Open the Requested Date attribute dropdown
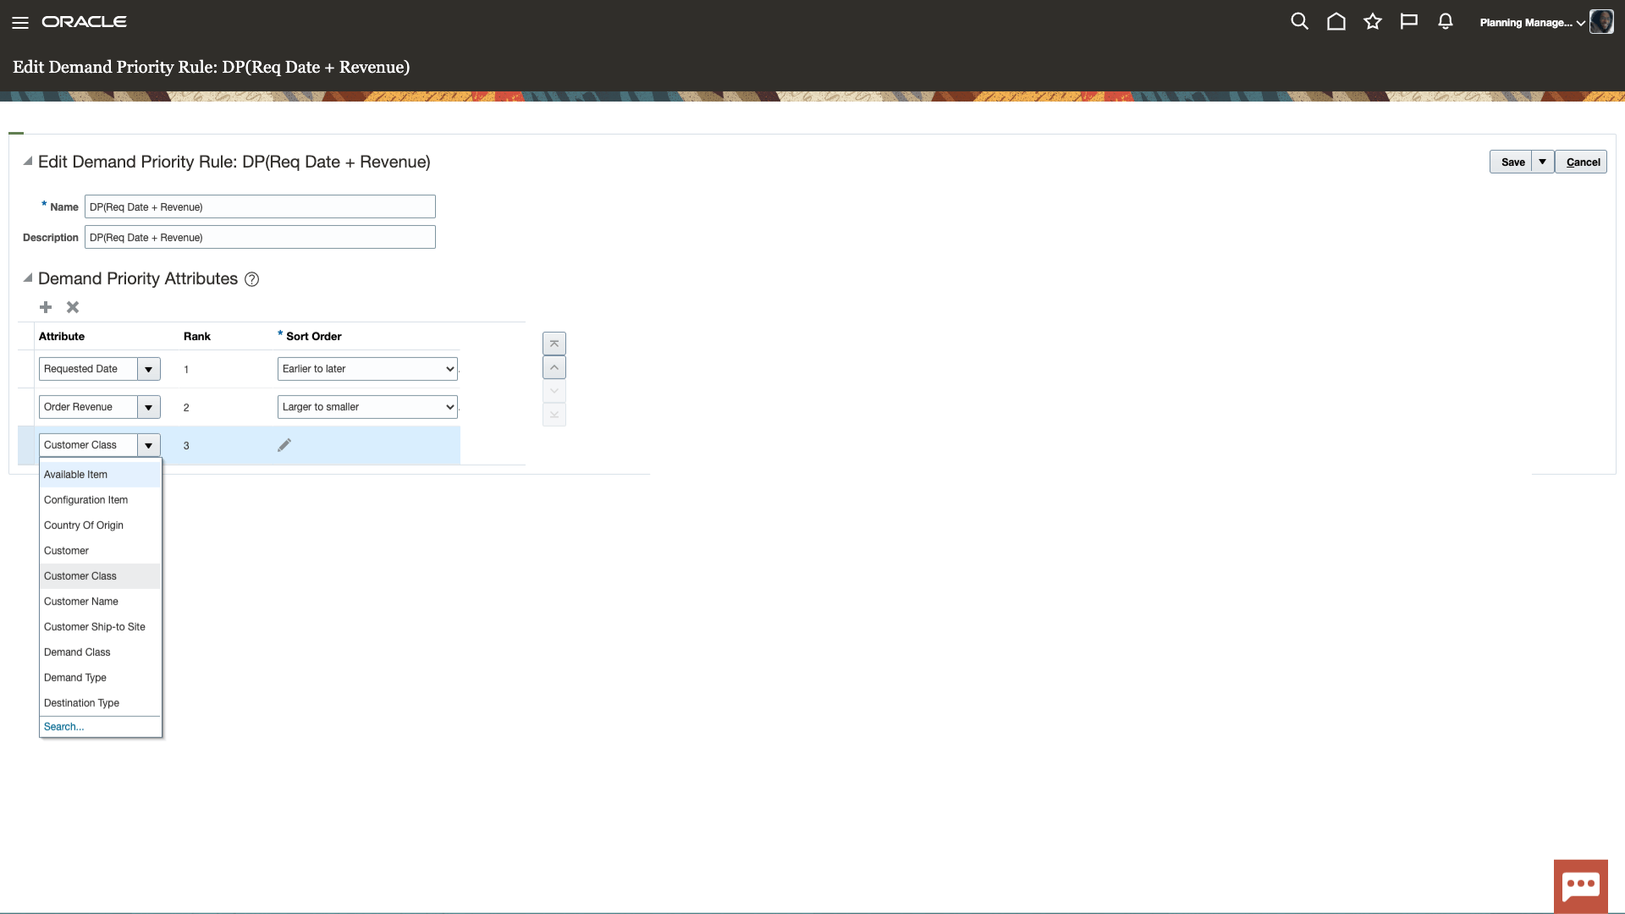The width and height of the screenshot is (1625, 914). (147, 368)
